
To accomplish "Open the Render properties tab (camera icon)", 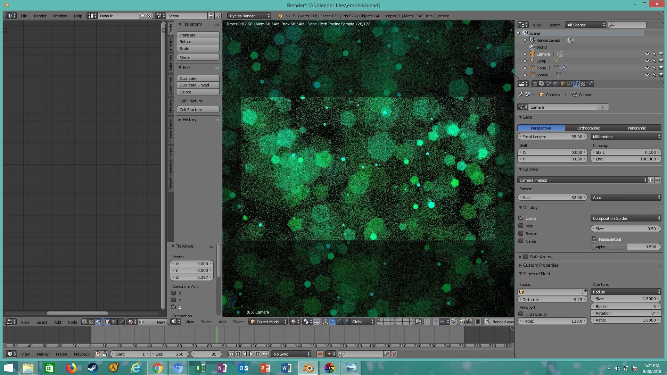I will (535, 84).
